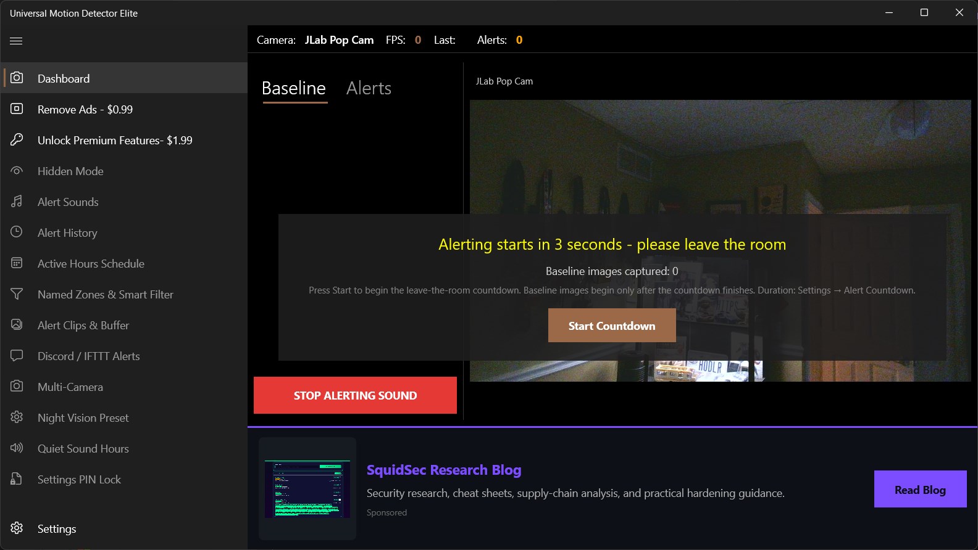
Task: Click the Dashboard camera icon
Action: [x=17, y=78]
